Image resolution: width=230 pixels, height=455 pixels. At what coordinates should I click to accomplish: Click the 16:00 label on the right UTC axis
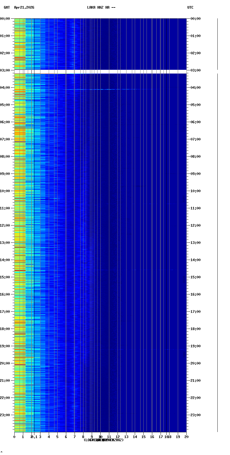click(x=196, y=294)
